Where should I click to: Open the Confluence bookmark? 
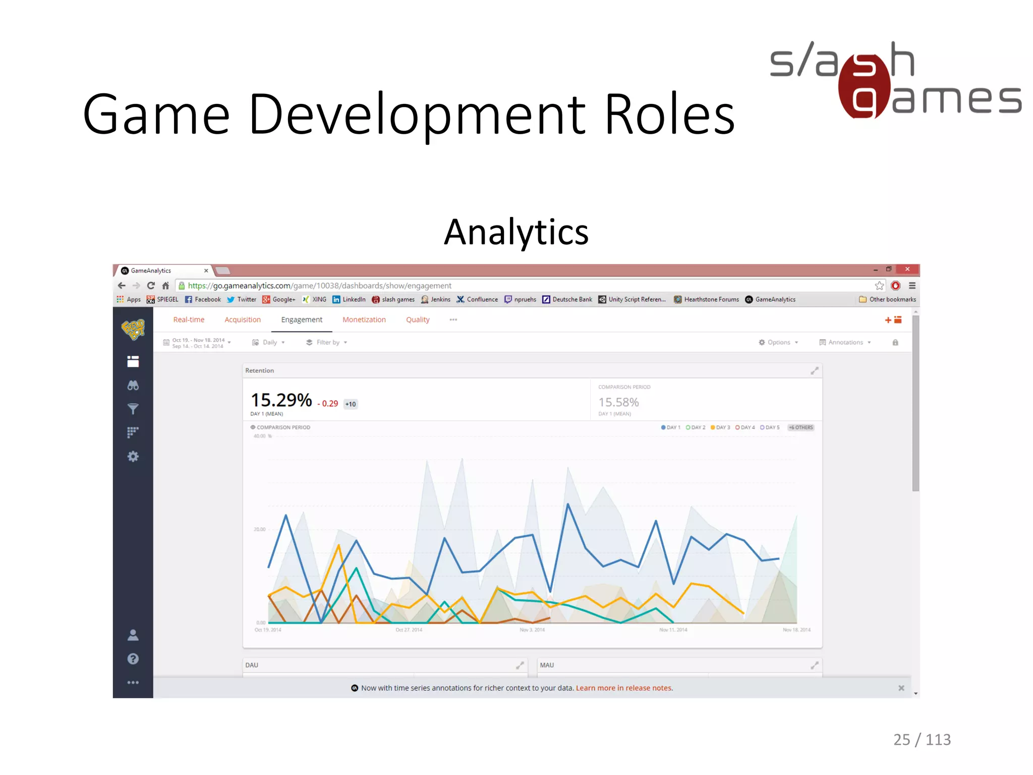coord(477,299)
